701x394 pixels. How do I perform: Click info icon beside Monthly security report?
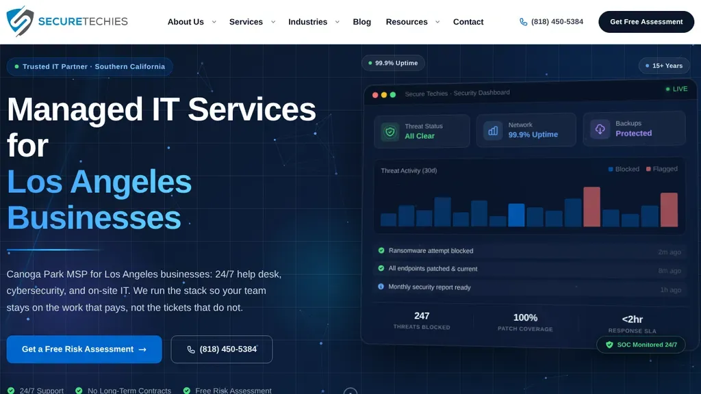pos(381,287)
